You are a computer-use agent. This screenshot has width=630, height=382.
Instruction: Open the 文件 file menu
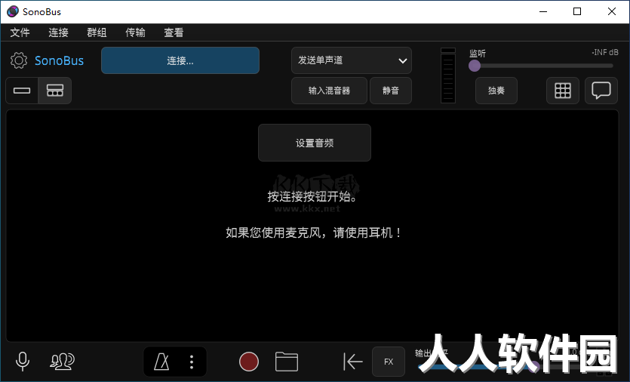(x=20, y=32)
